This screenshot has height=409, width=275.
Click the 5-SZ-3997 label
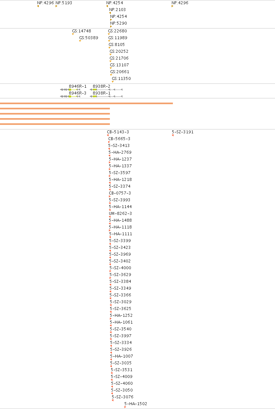click(121, 336)
